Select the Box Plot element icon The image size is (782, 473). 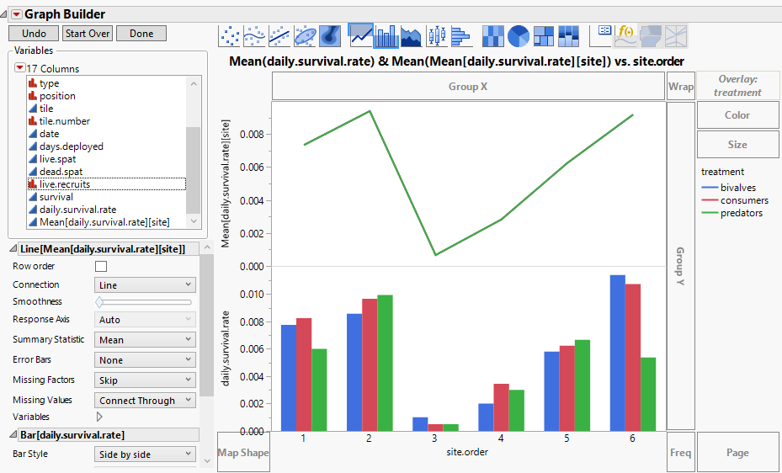(x=437, y=36)
